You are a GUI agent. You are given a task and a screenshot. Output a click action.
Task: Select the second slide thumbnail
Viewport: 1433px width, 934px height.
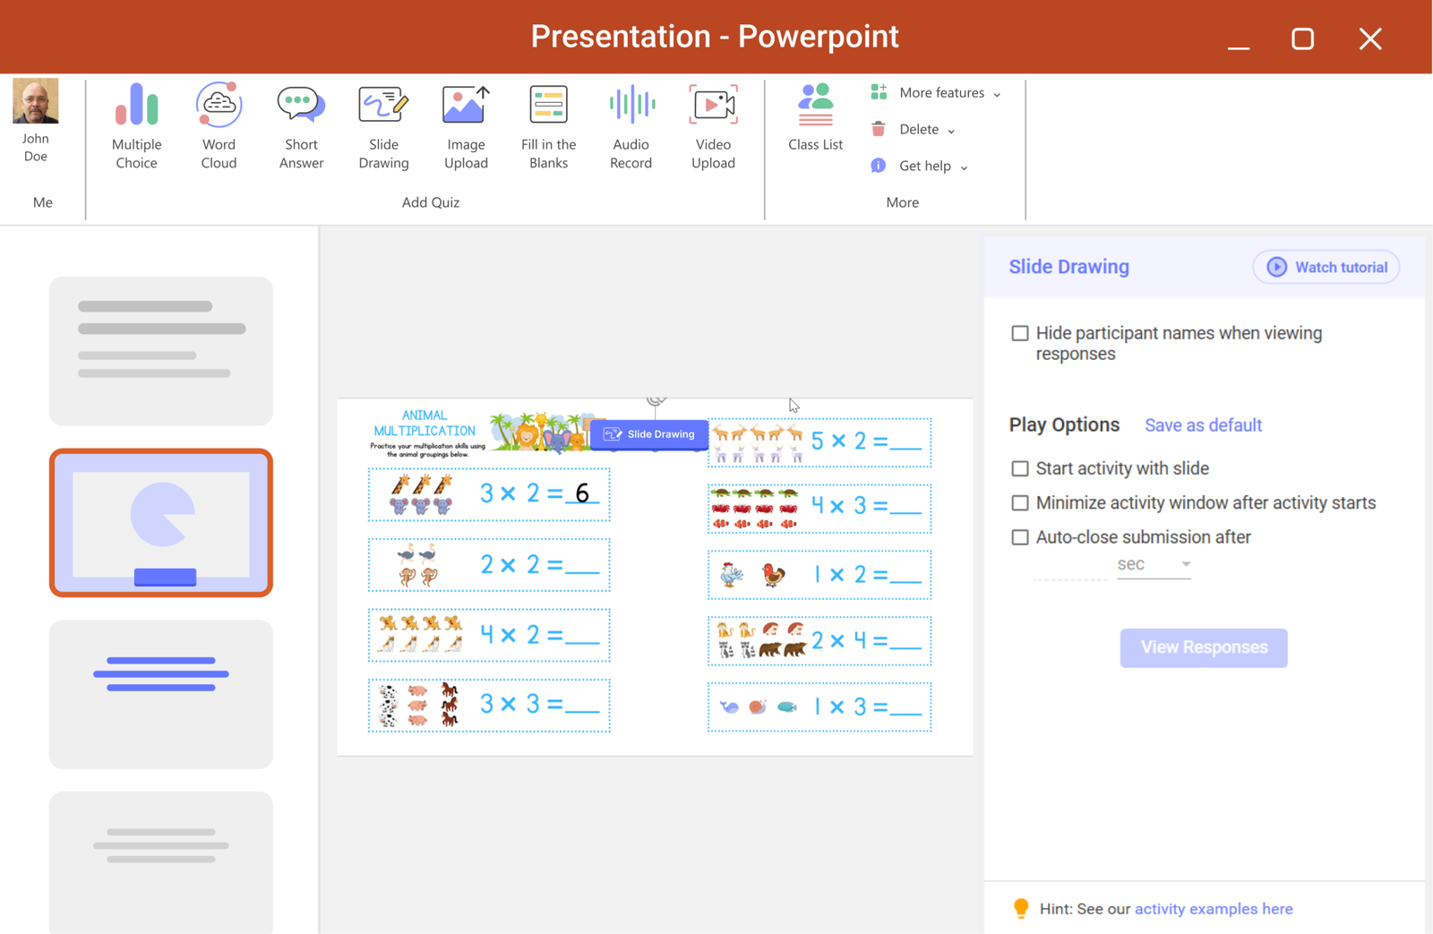(161, 522)
